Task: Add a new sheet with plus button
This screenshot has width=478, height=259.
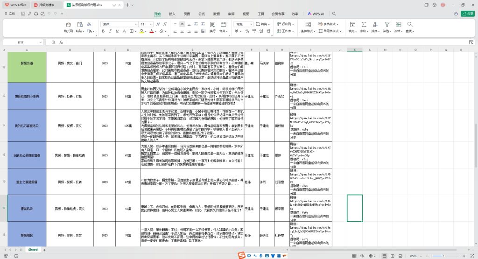Action: coord(44,250)
